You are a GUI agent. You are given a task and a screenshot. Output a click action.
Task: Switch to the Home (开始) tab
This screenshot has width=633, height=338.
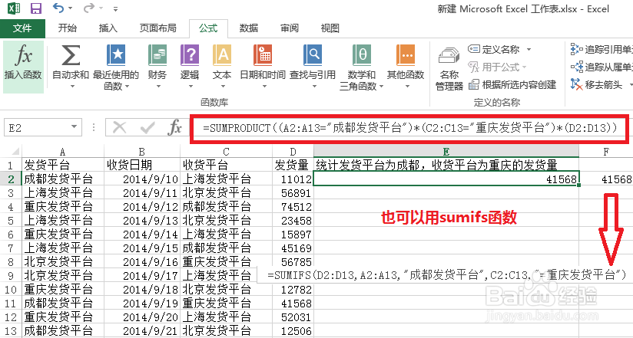click(67, 28)
